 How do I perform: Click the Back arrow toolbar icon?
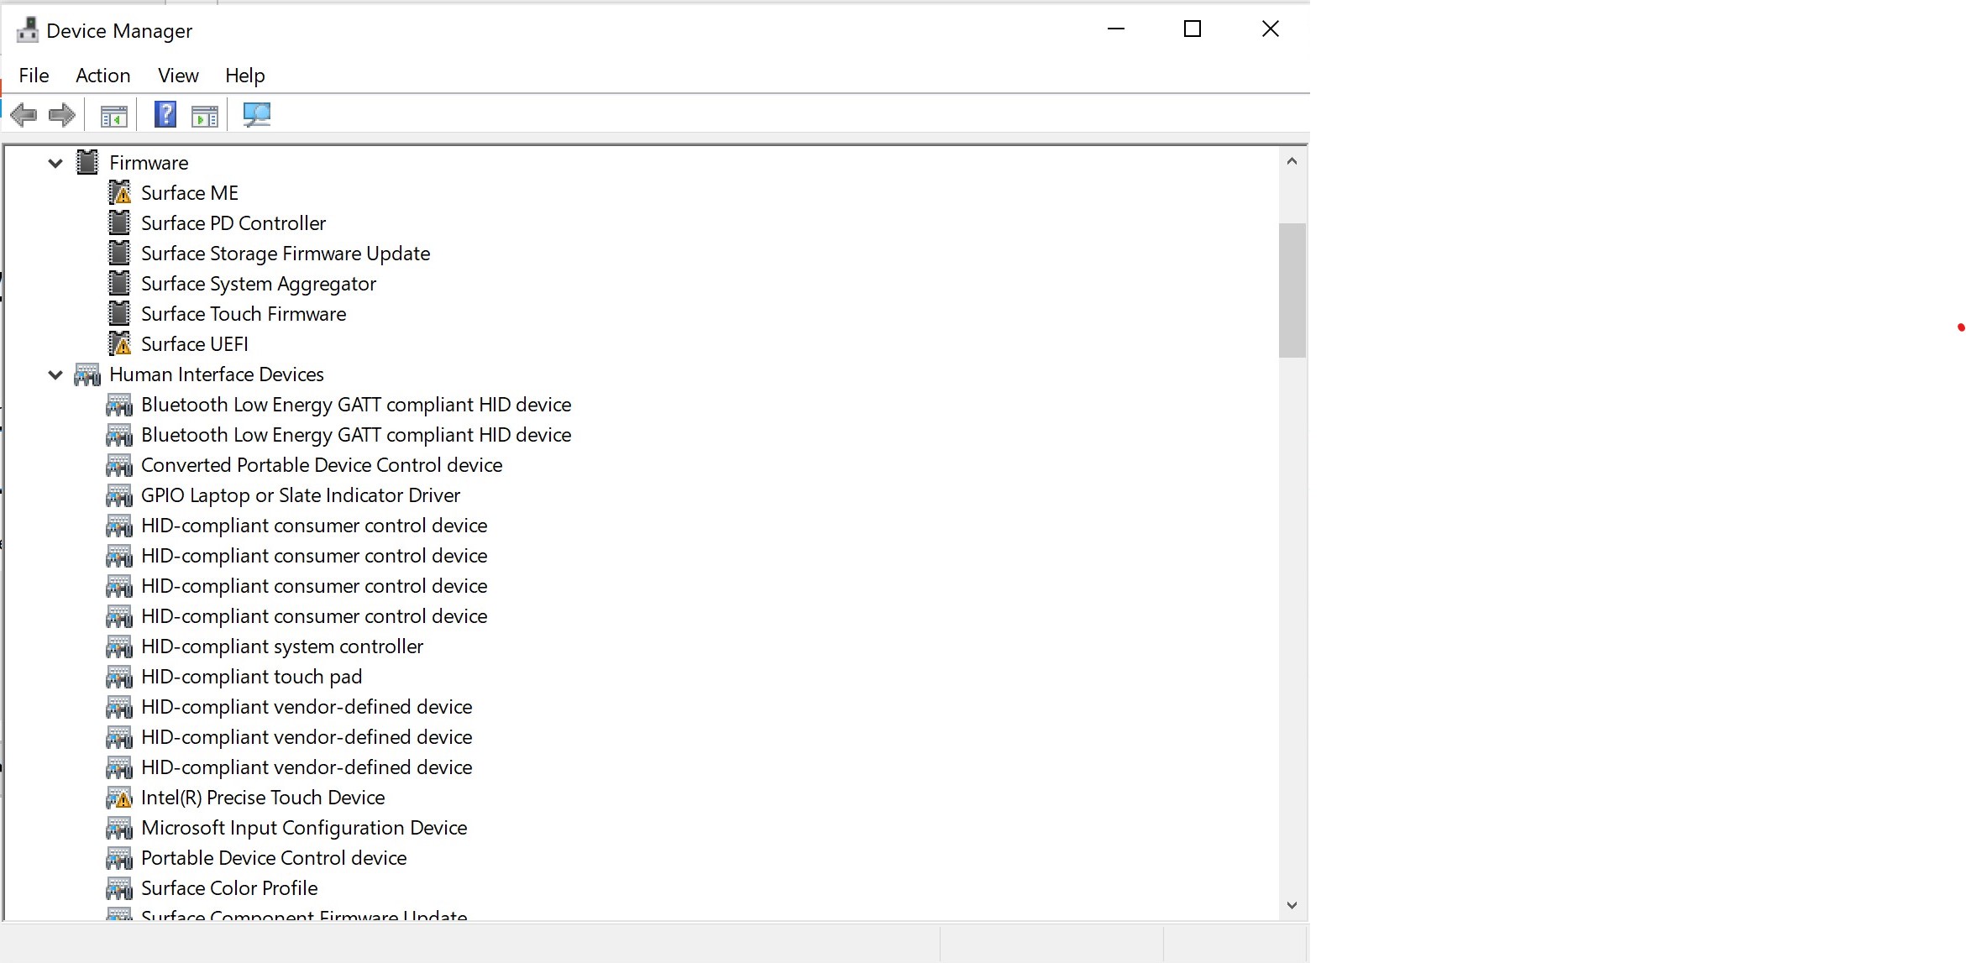tap(24, 115)
